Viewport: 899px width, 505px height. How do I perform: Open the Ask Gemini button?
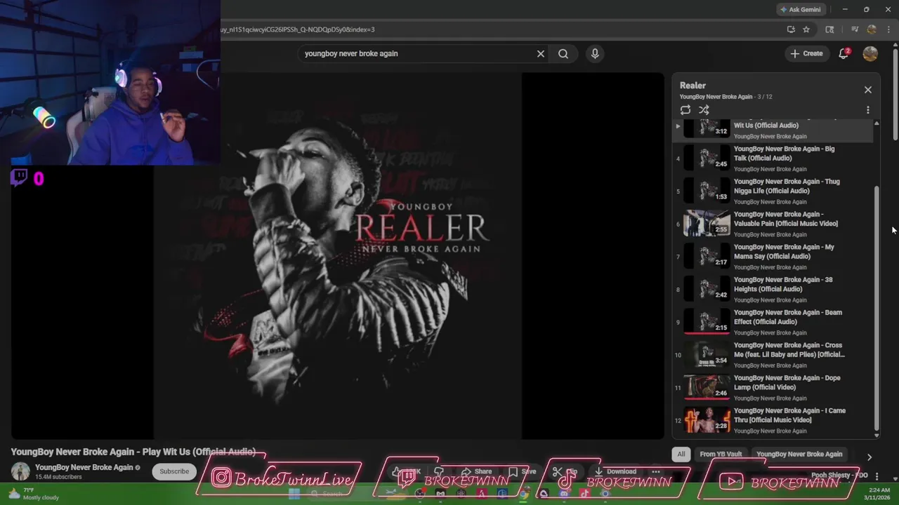point(800,10)
